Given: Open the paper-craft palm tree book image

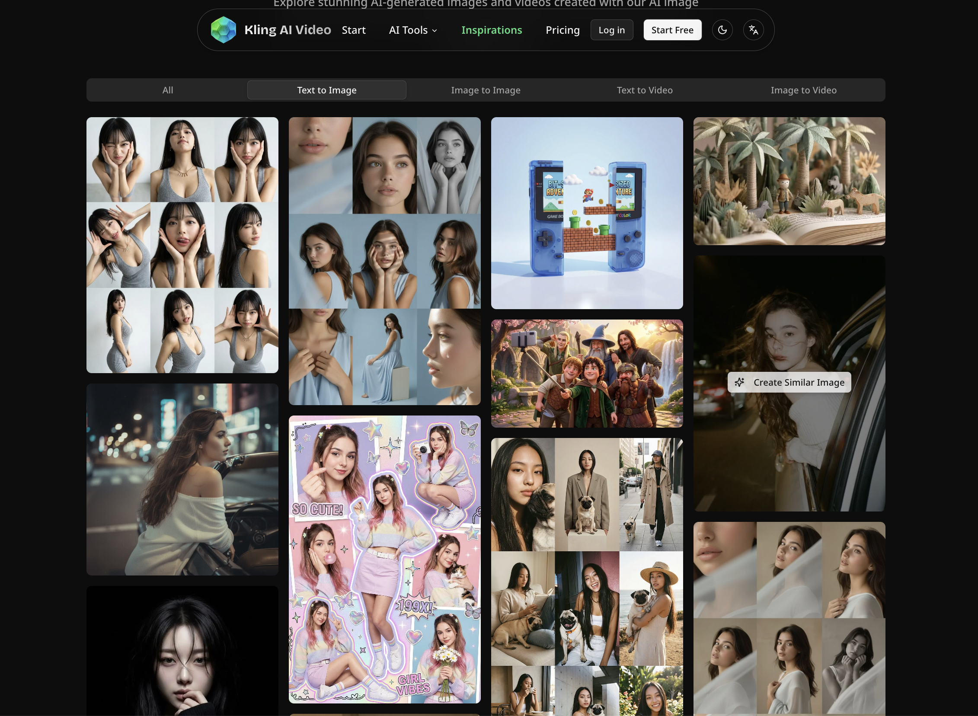Looking at the screenshot, I should tap(789, 181).
